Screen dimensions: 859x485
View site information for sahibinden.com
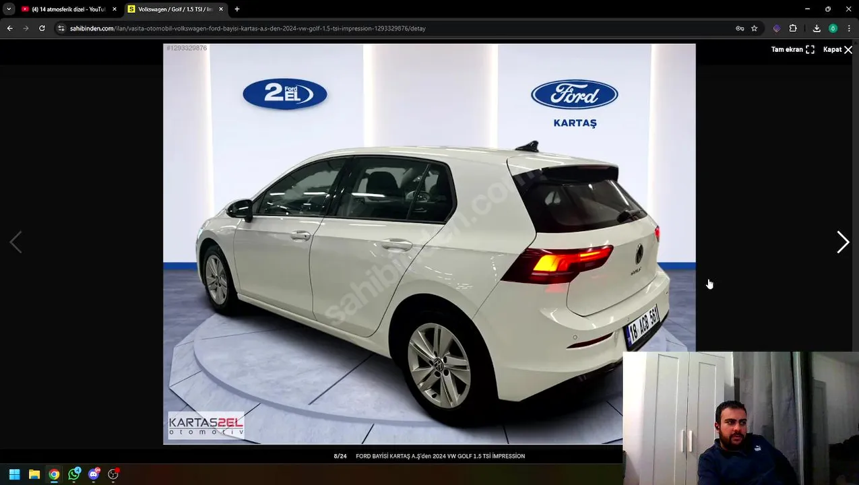pos(61,28)
